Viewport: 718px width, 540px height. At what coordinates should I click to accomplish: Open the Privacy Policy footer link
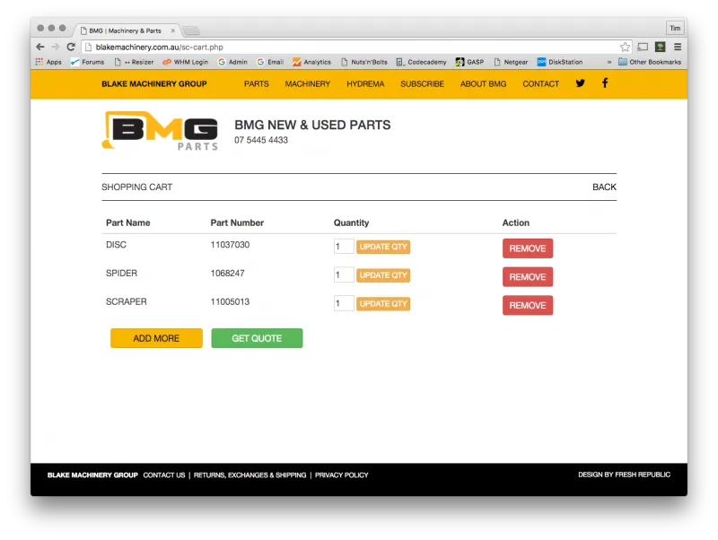(341, 475)
